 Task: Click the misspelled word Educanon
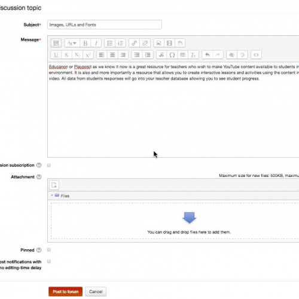click(59, 67)
